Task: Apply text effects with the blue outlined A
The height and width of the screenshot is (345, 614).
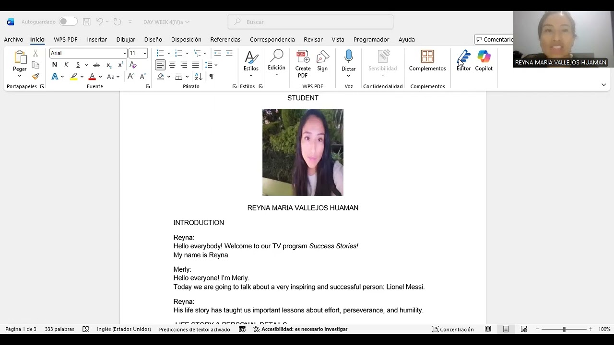Action: 55,76
